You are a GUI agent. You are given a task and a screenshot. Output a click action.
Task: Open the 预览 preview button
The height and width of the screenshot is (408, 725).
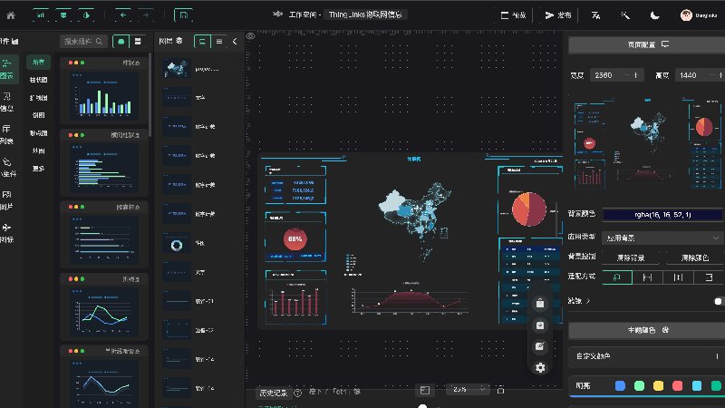click(x=513, y=15)
